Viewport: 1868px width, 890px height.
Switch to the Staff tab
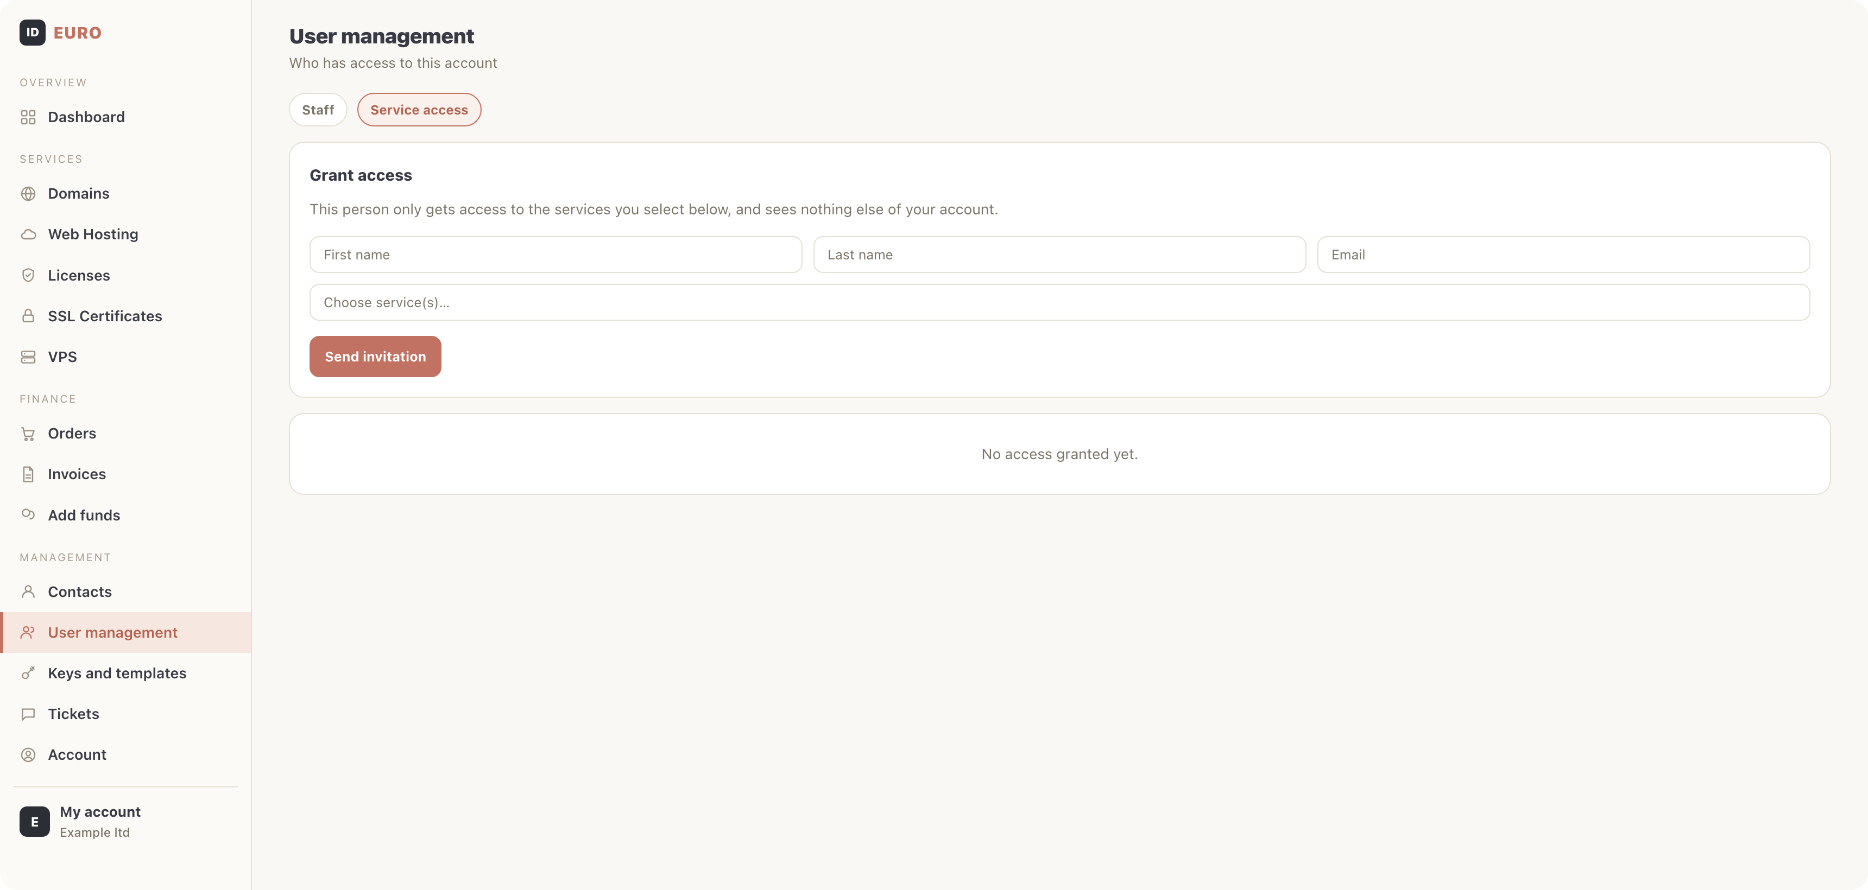point(318,110)
